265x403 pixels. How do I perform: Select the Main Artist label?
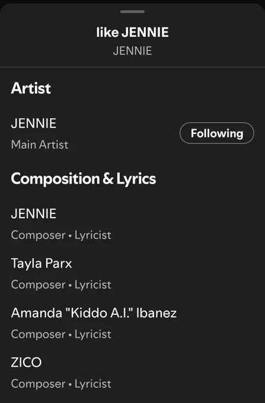(40, 145)
